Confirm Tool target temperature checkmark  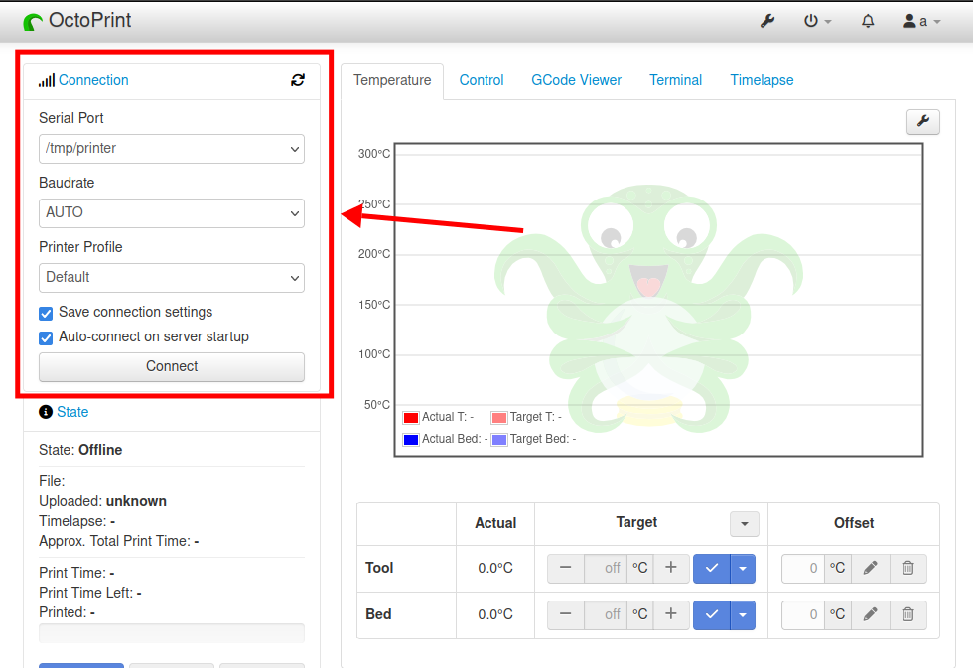[x=712, y=568]
